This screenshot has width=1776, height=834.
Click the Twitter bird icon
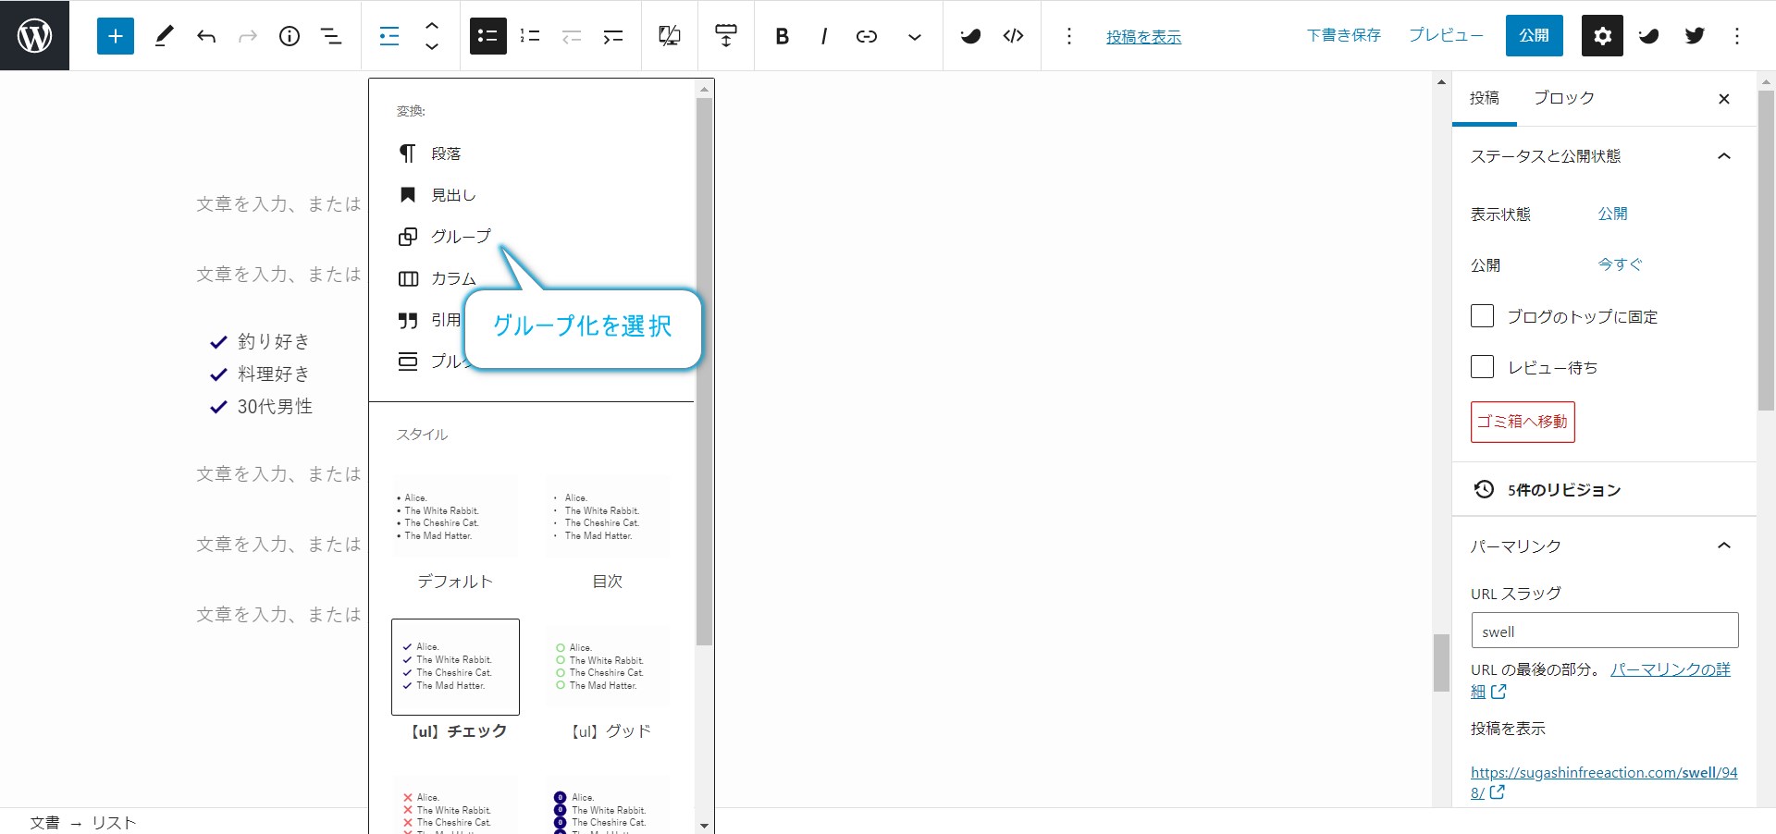(x=1695, y=36)
